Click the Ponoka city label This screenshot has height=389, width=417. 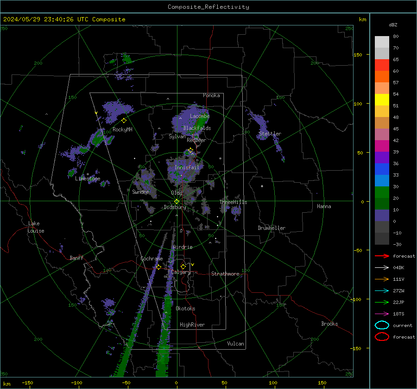(x=211, y=95)
